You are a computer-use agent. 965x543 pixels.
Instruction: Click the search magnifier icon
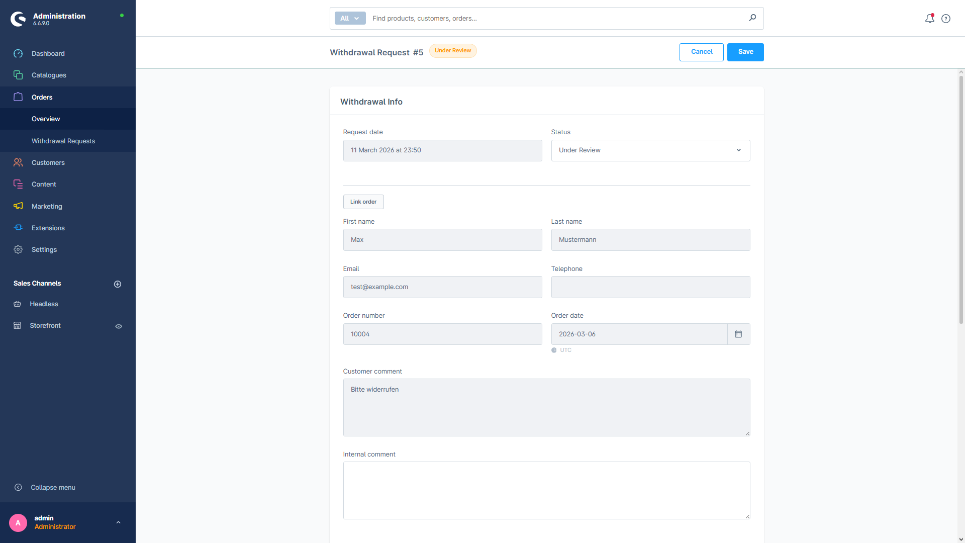pyautogui.click(x=752, y=18)
